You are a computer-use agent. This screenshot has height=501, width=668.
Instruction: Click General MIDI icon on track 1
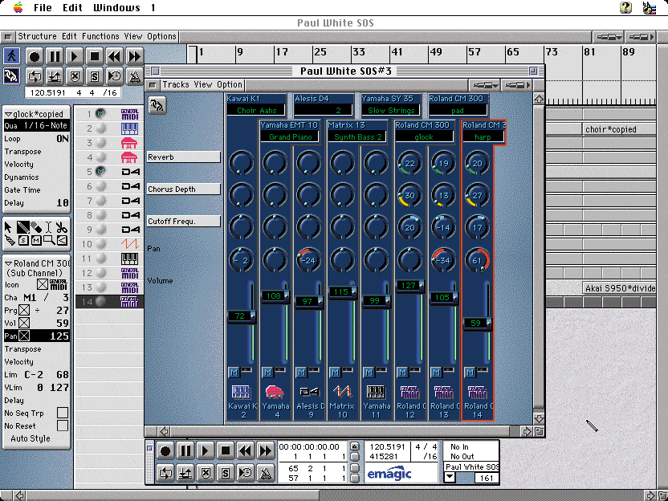(129, 114)
